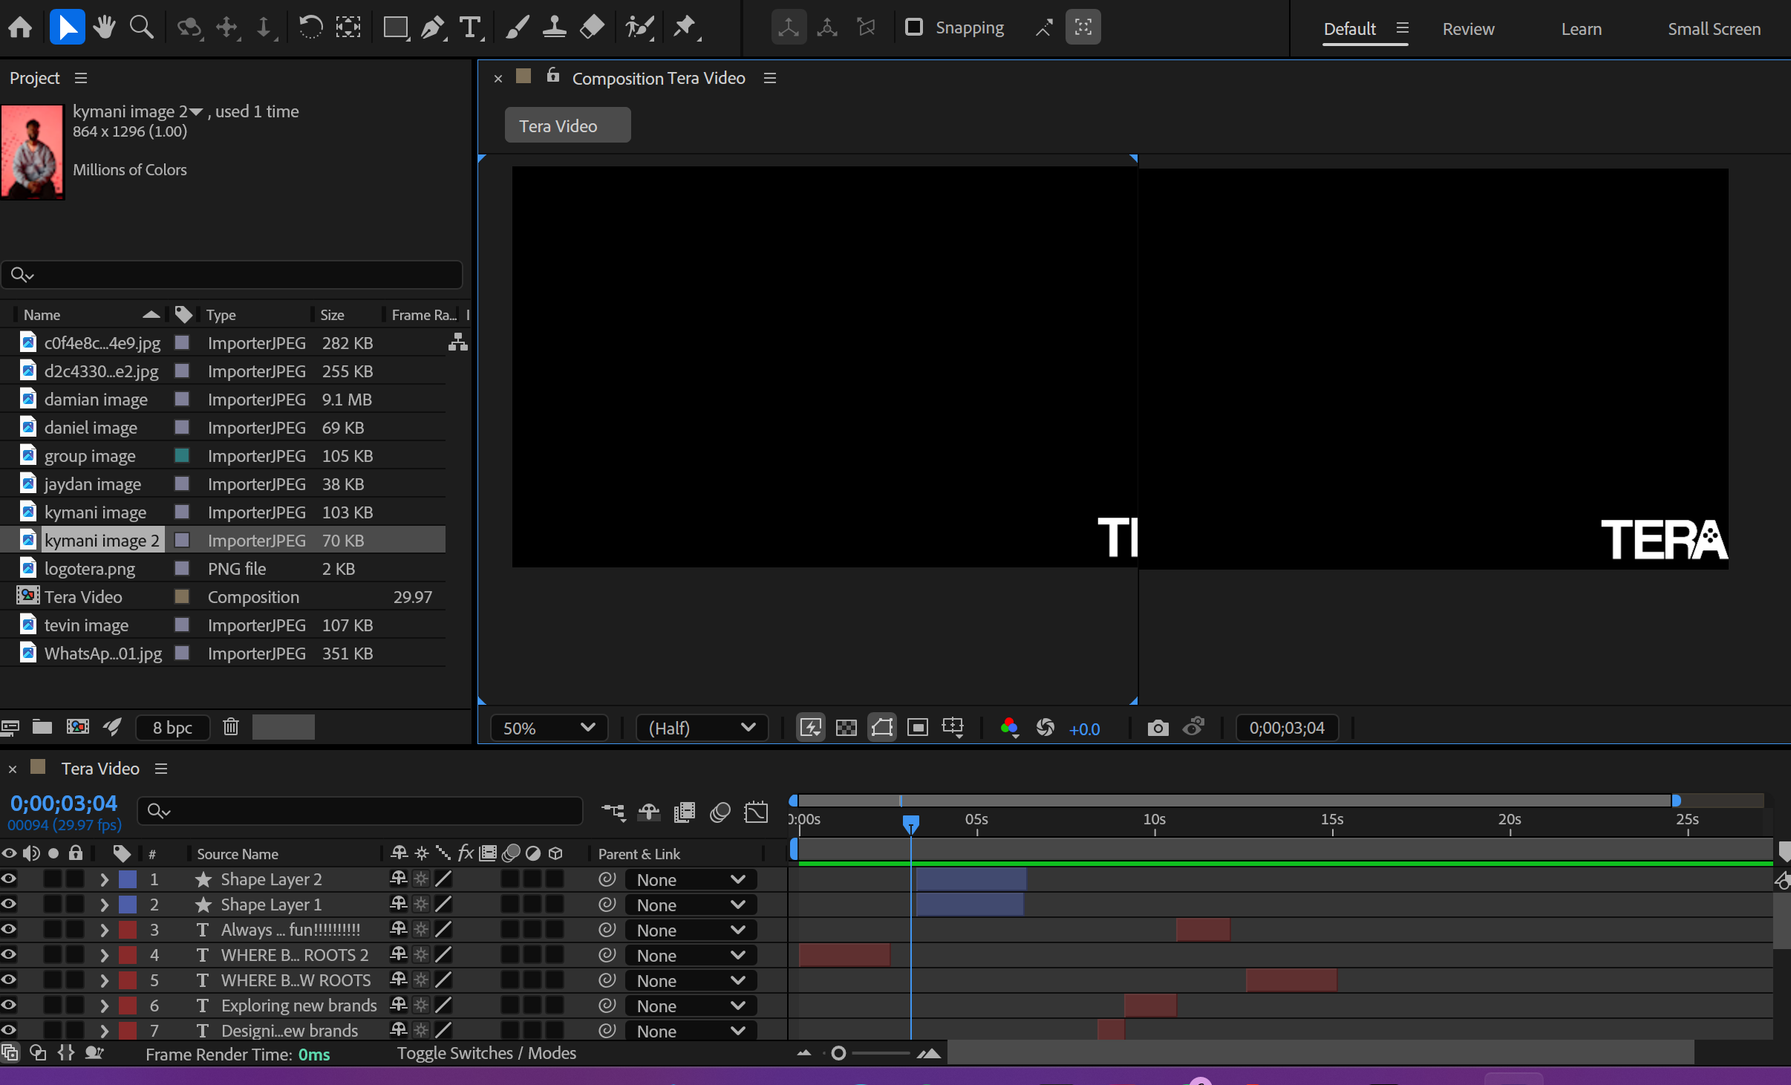The image size is (1791, 1085).
Task: Open the Graph Editor in the timeline panel
Action: [x=756, y=812]
